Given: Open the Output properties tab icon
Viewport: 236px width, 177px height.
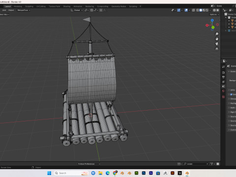Looking at the screenshot, I should [x=223, y=77].
